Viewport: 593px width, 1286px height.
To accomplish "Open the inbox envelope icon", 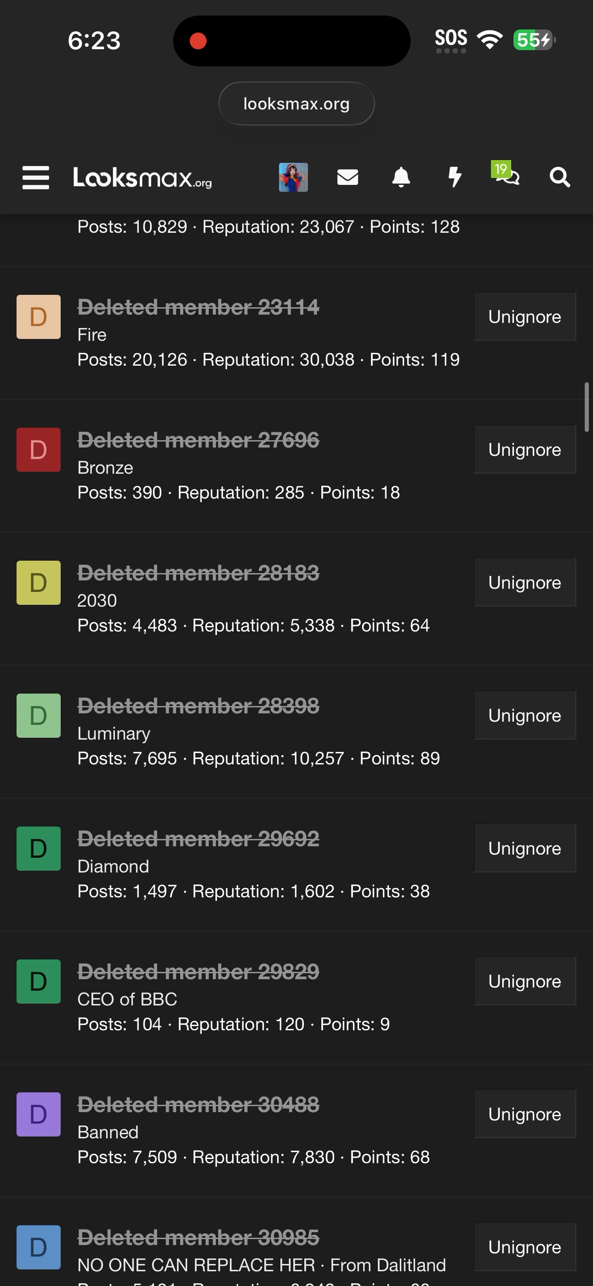I will tap(348, 177).
